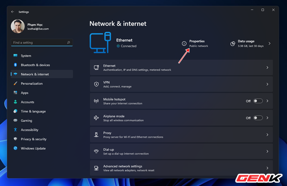Expand Advanced network settings chevron
This screenshot has height=186, width=287.
tap(267, 168)
